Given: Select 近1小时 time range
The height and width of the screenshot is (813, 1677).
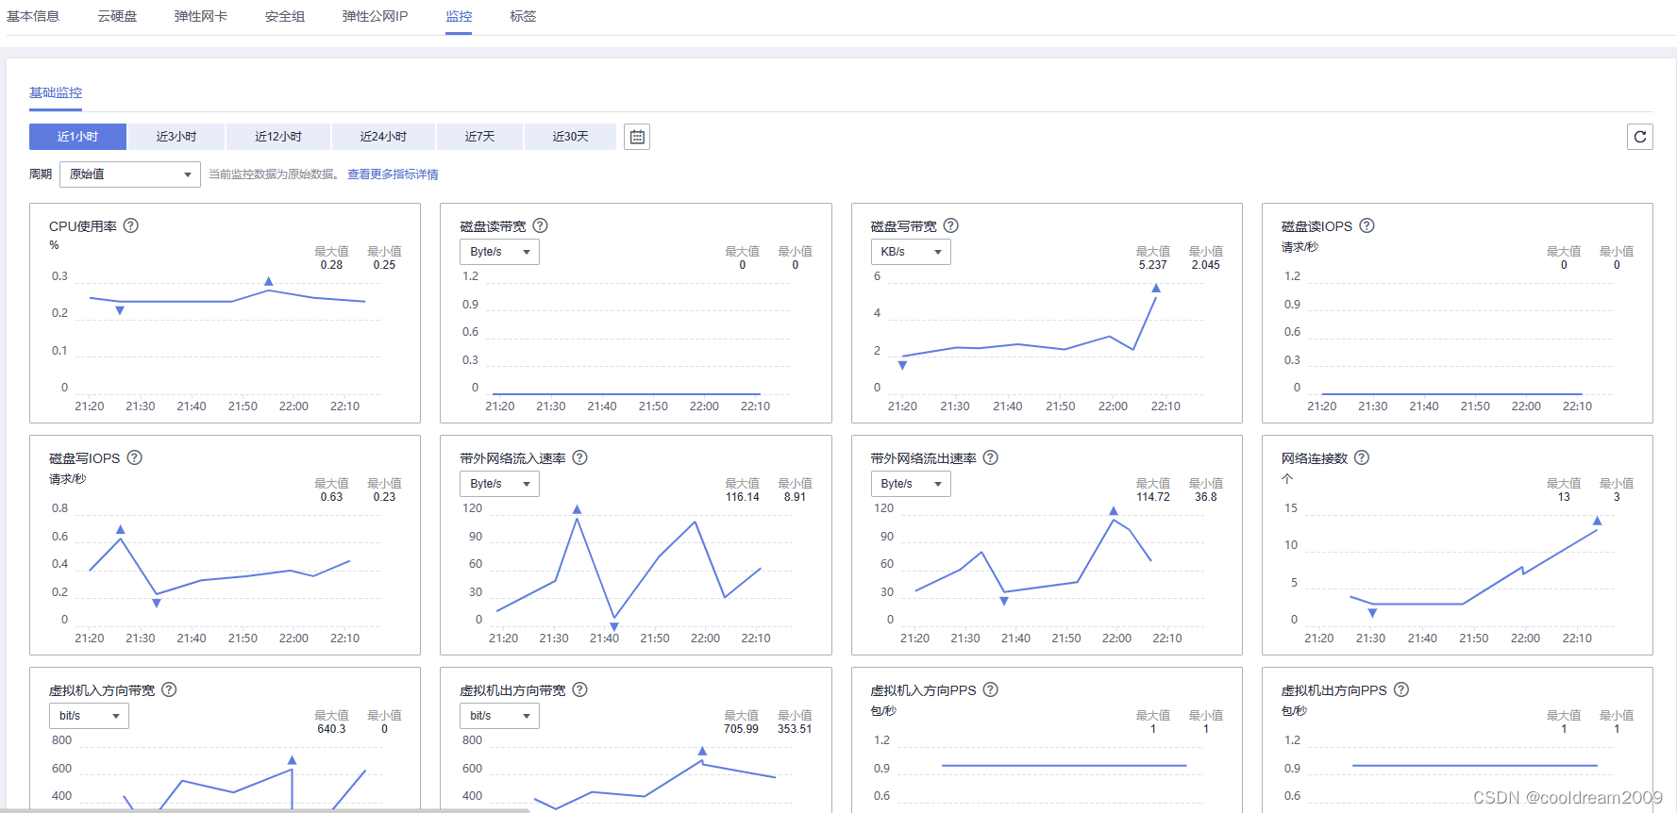Looking at the screenshot, I should [77, 137].
